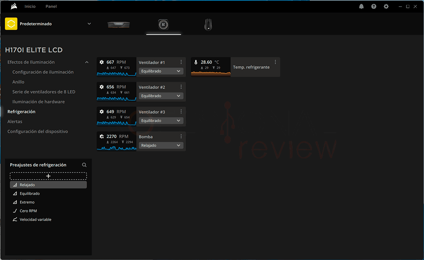The image size is (424, 260).
Task: Open the Ventilador #2 Equilibrado dropdown
Action: coord(161,96)
